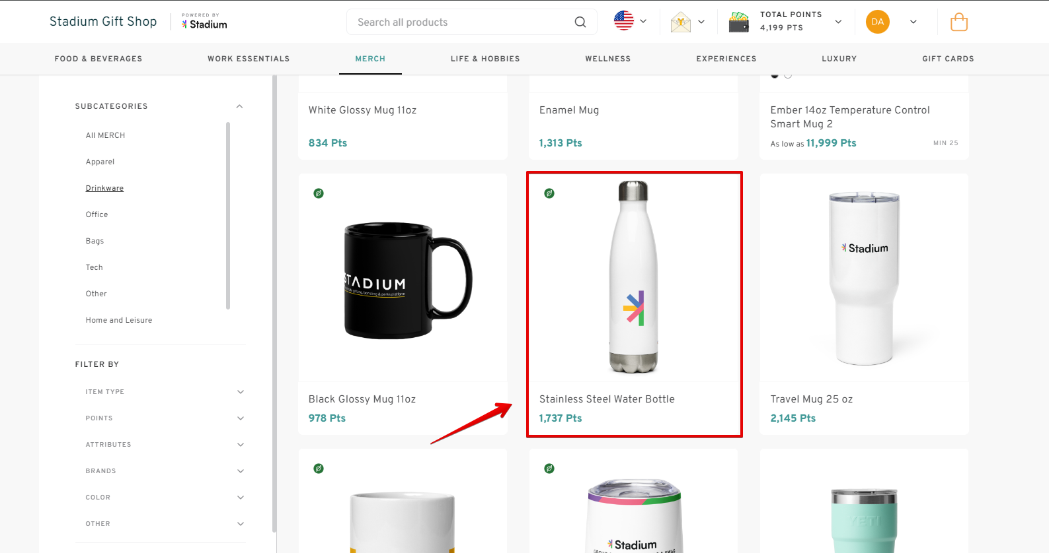Click eco leaf badge on Stainless Steel Water Bottle
Viewport: 1049px width, 553px height.
549,193
